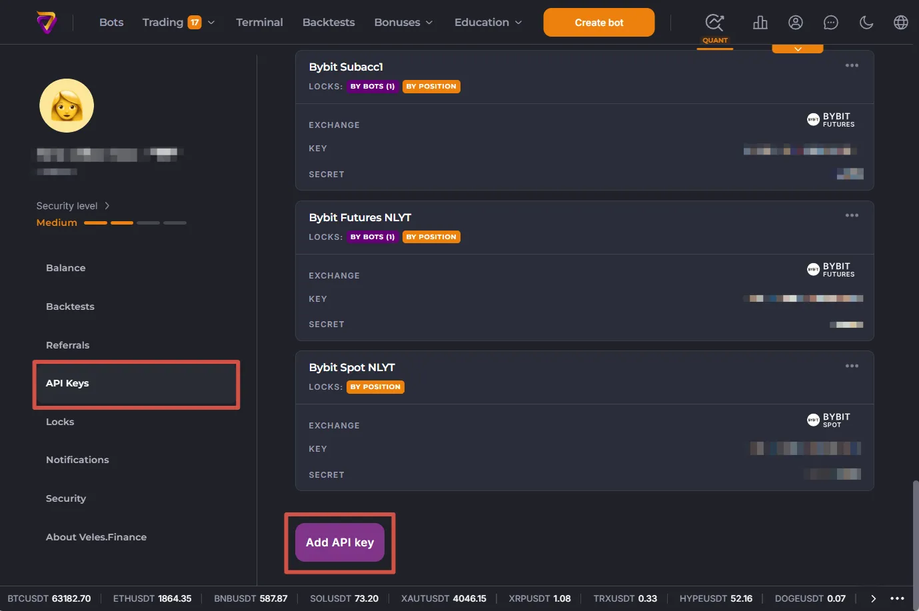
Task: Select API Keys in the sidebar
Action: click(x=136, y=384)
